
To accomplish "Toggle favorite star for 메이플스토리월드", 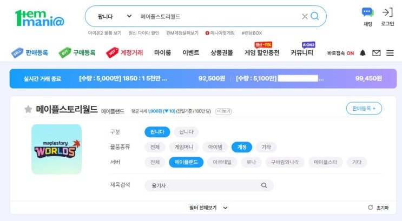I will tap(28, 109).
